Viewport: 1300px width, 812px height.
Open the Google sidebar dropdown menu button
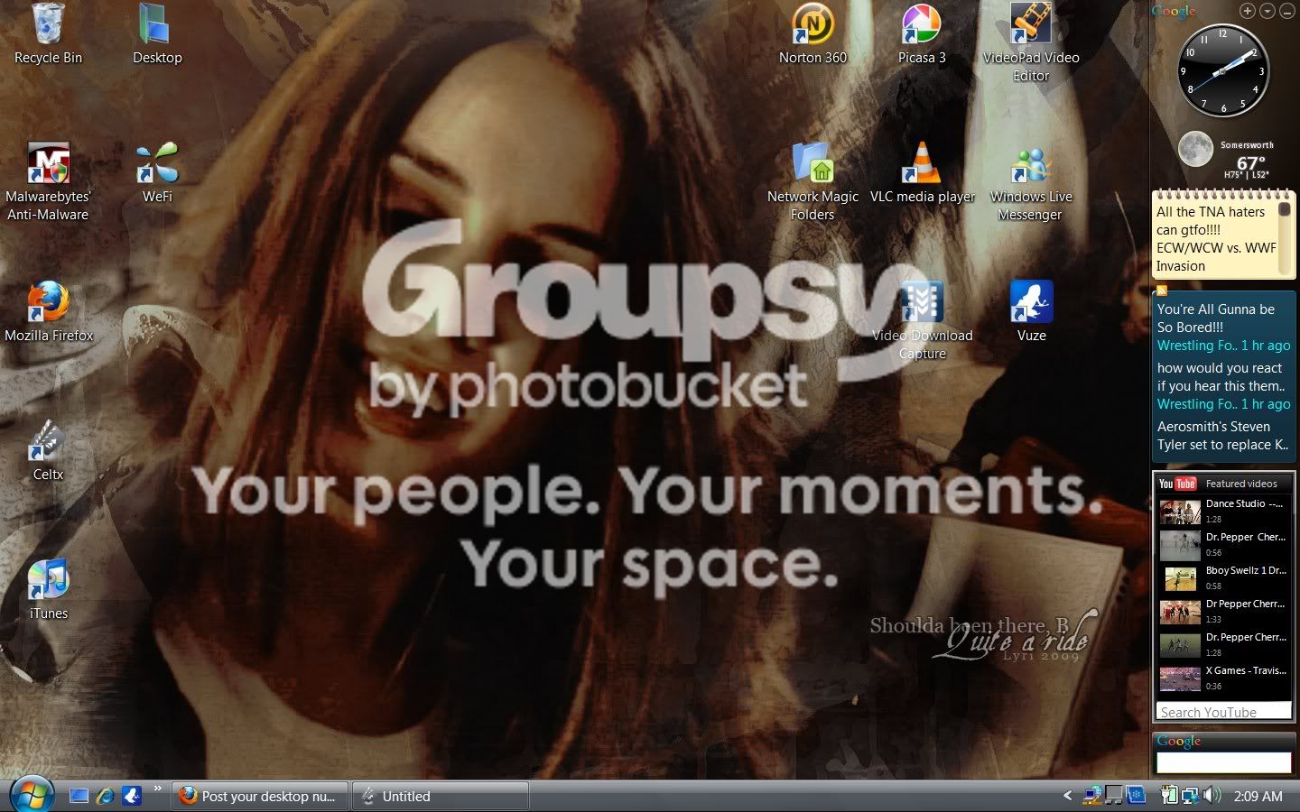click(1267, 11)
